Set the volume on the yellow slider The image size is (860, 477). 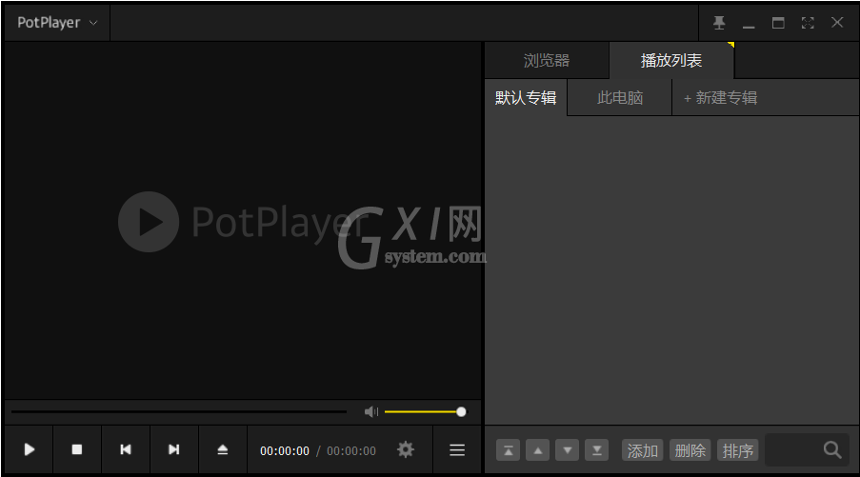click(425, 411)
